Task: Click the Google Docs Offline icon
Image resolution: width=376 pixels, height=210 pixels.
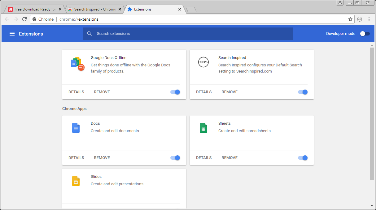Action: click(77, 64)
